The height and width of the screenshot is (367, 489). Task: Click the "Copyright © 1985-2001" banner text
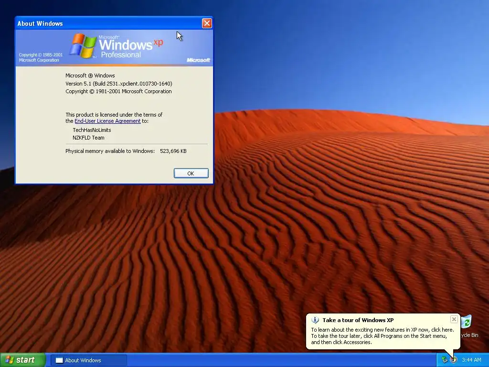coord(41,55)
